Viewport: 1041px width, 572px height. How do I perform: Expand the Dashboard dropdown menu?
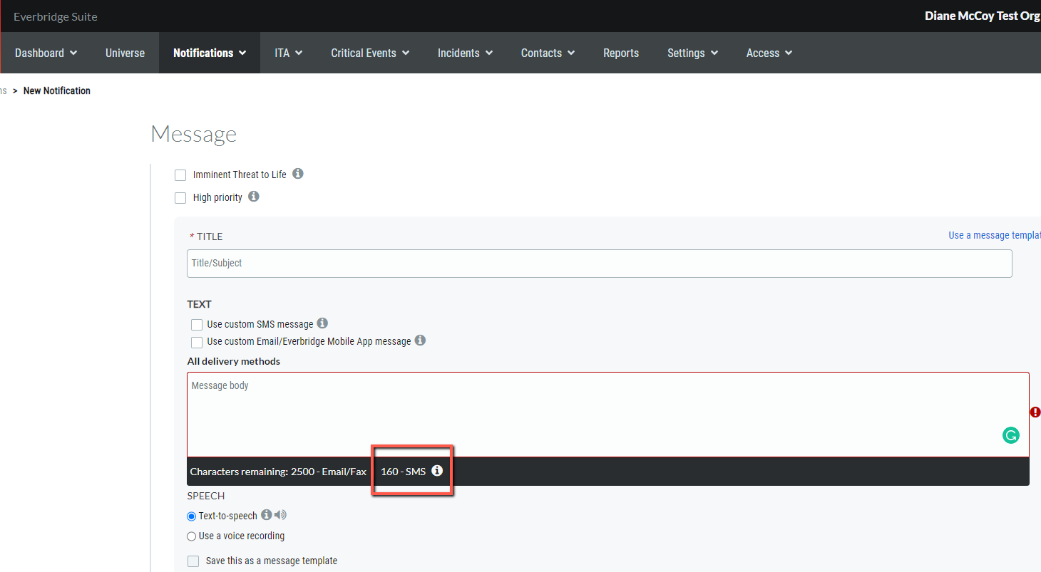click(46, 53)
